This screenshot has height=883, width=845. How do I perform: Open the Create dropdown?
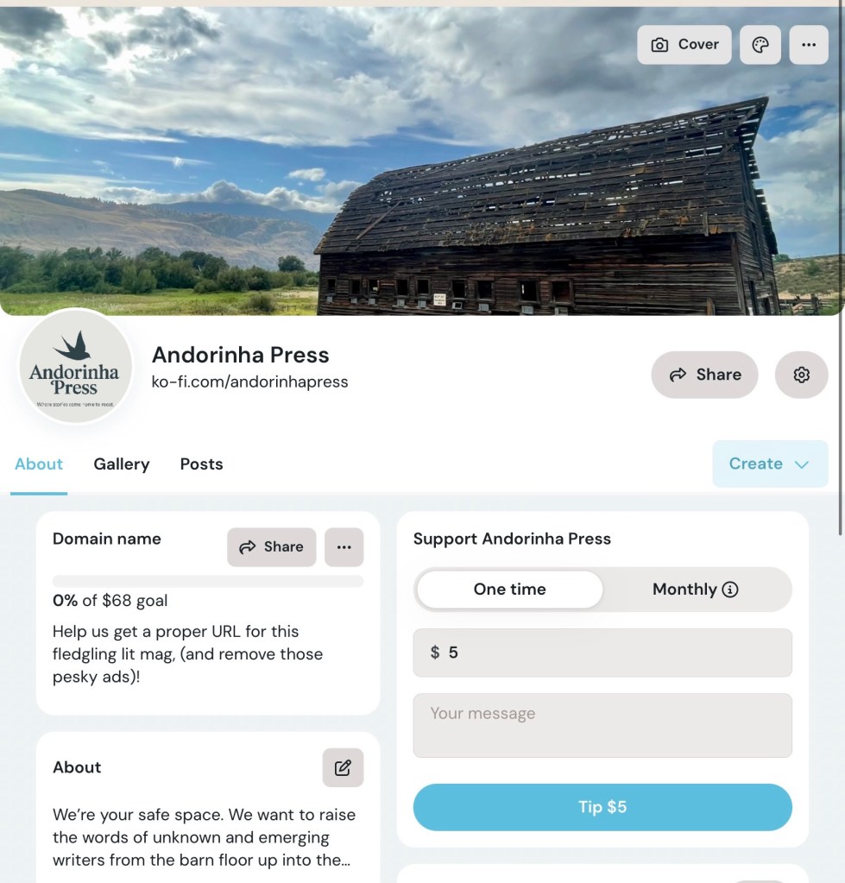coord(769,464)
